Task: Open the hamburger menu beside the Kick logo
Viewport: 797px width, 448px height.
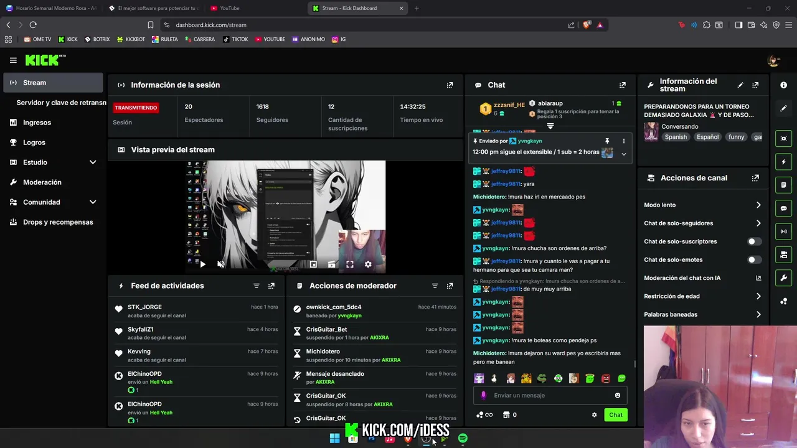Action: (x=13, y=60)
